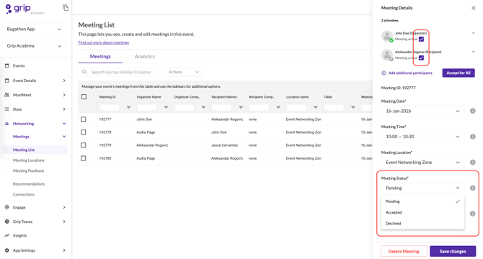Click the Grip Teams icon

coord(7,222)
